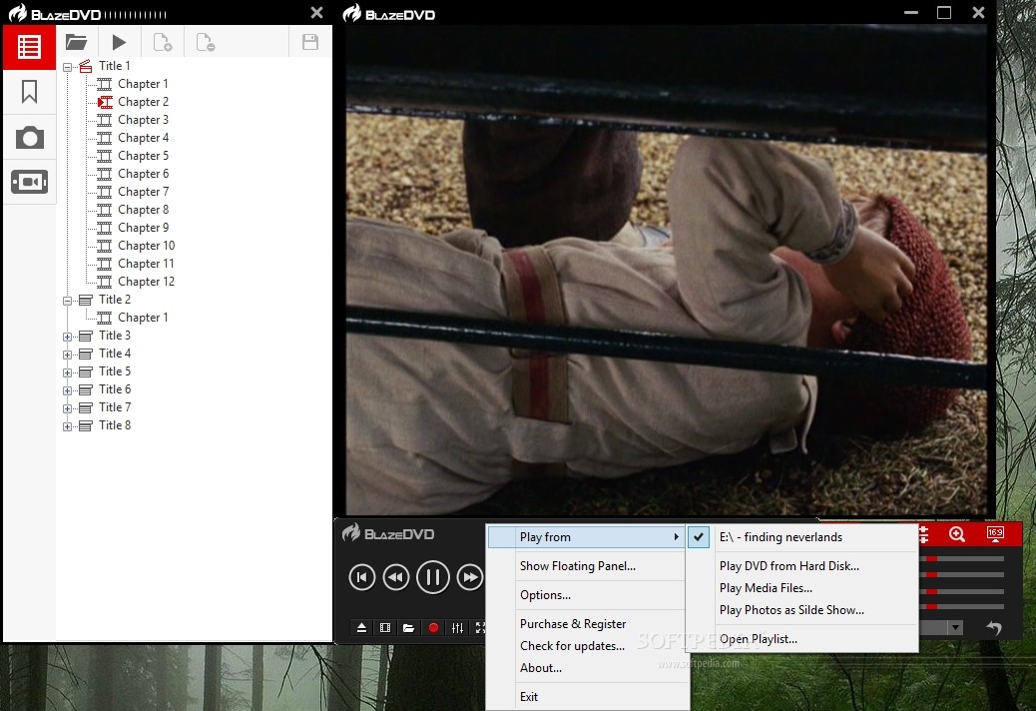Choose Play Photos as Silde Show...

click(801, 610)
